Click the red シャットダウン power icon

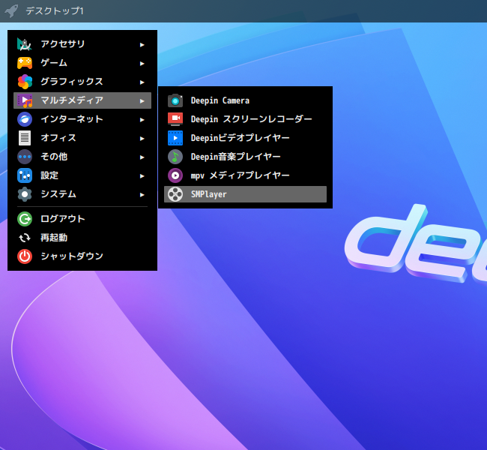point(25,256)
